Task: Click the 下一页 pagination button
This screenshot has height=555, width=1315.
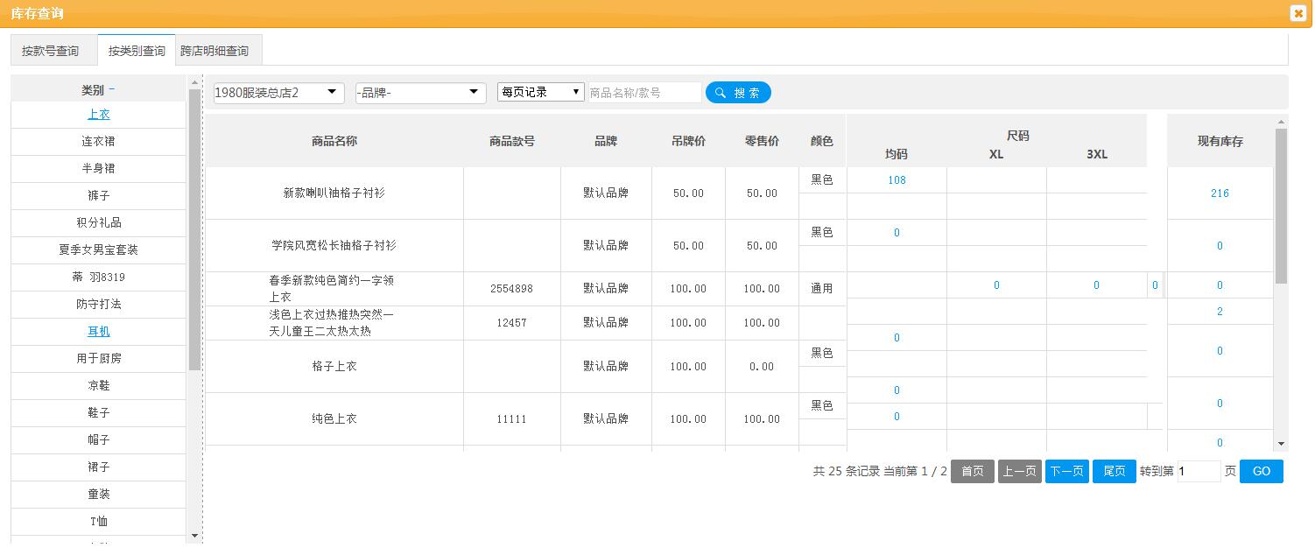Action: point(1066,471)
